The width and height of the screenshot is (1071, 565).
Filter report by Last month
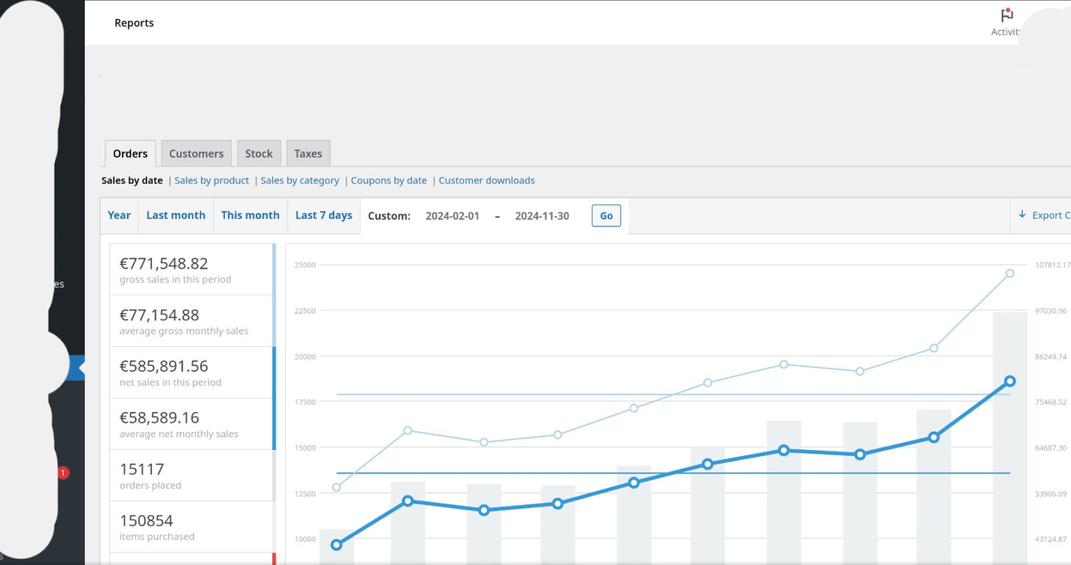pyautogui.click(x=175, y=215)
